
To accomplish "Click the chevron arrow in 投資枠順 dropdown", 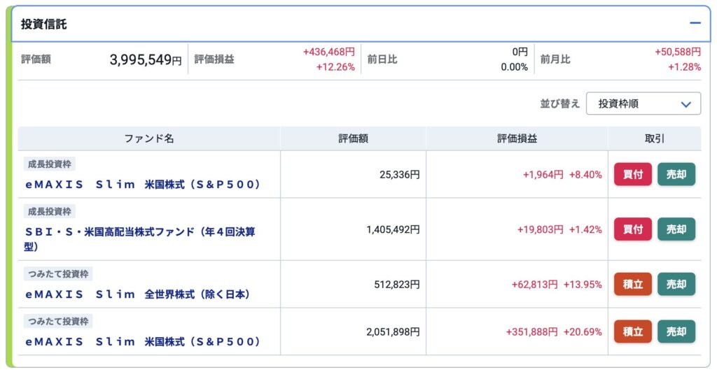I will 686,104.
